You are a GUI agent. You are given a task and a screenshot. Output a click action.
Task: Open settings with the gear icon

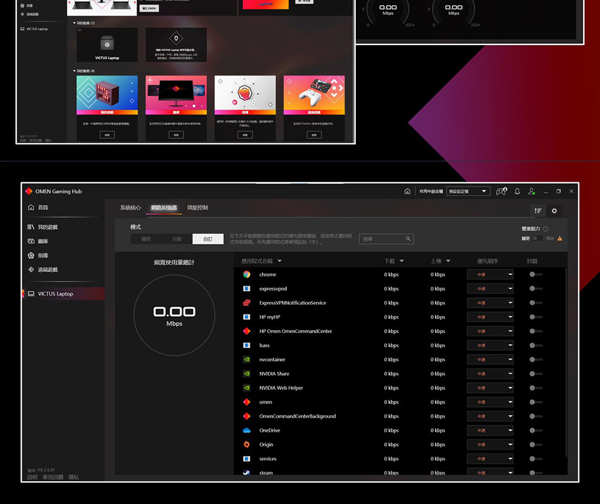(554, 211)
